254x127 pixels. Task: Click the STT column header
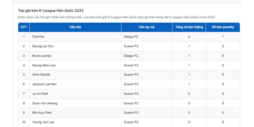tap(24, 27)
